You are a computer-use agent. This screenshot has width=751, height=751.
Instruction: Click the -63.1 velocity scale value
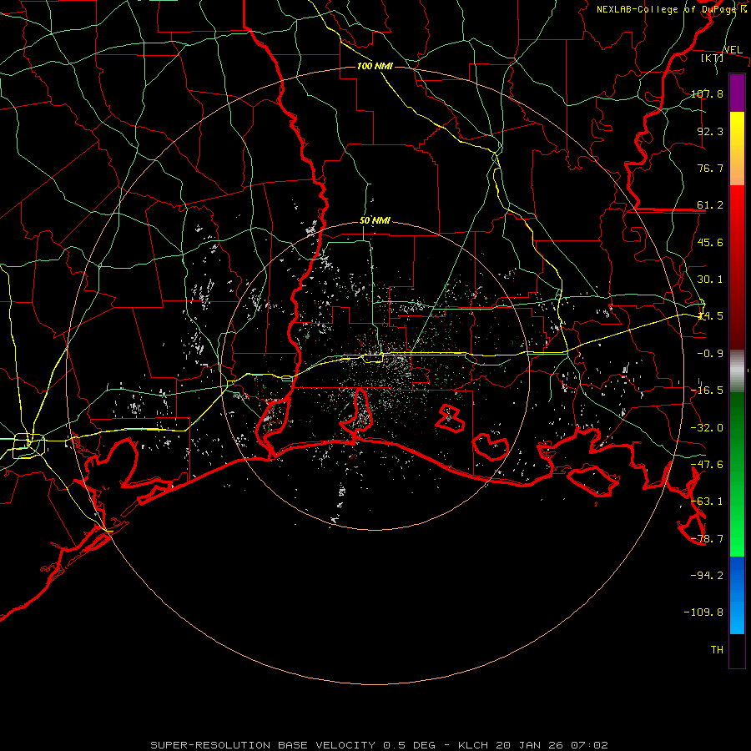tap(707, 502)
